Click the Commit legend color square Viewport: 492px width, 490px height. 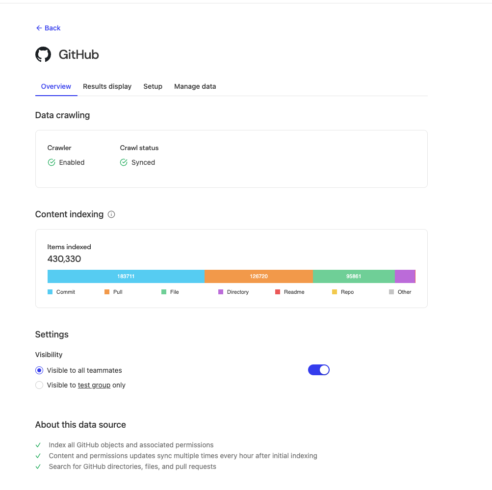50,292
